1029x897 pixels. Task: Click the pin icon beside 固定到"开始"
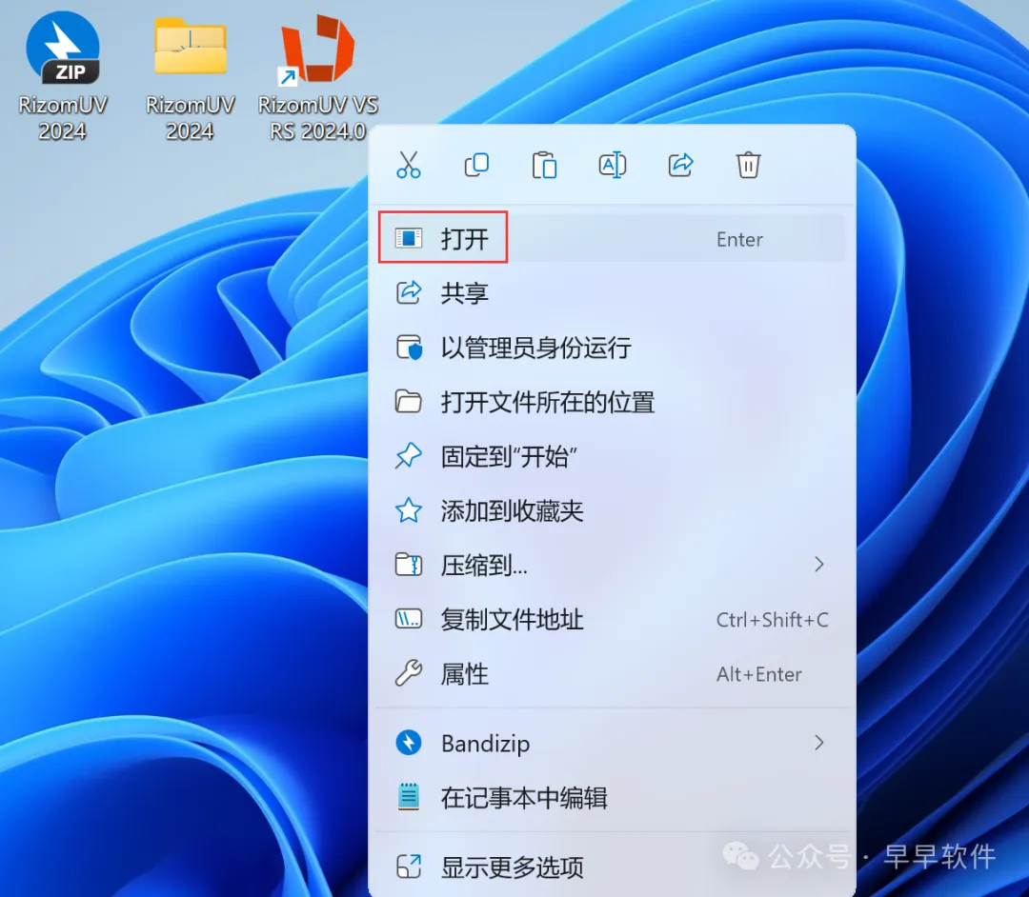tap(408, 456)
